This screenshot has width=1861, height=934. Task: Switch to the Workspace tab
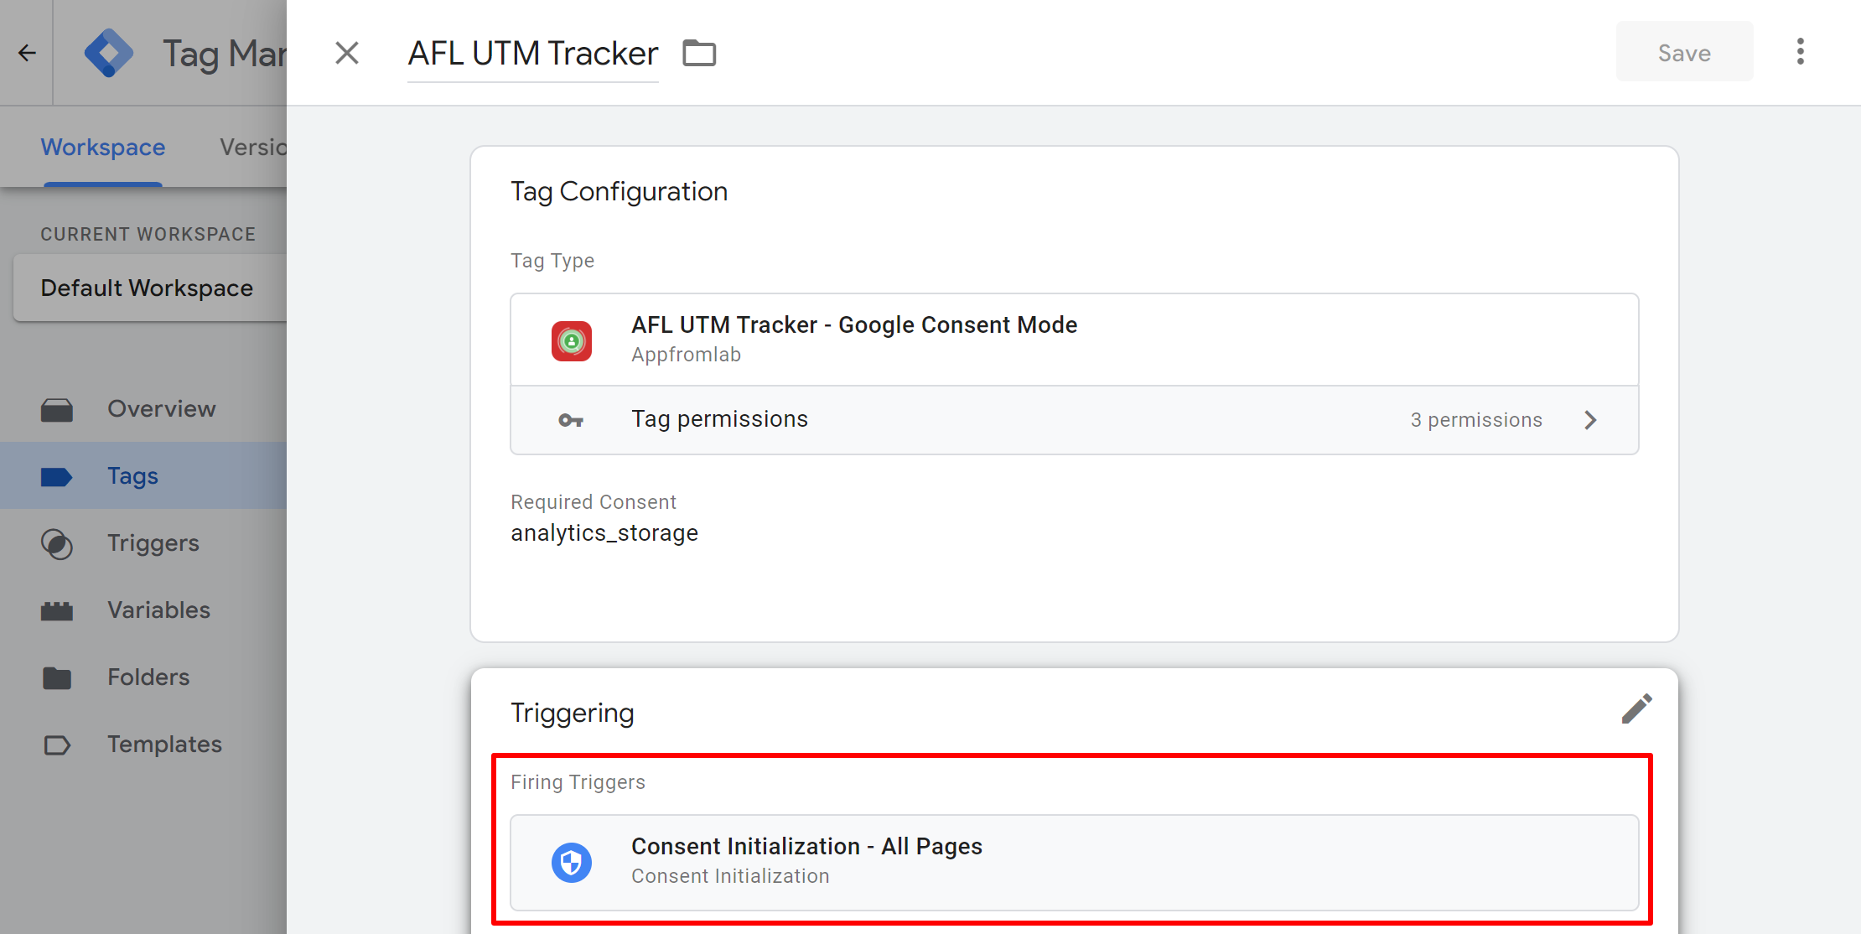tap(101, 147)
